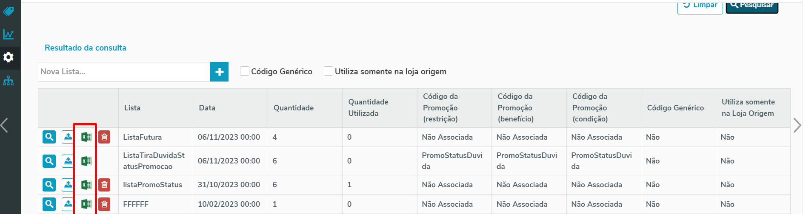Click the upload icon in listaPromoStatus row
Viewport: 803px width, 214px height.
pyautogui.click(x=68, y=185)
